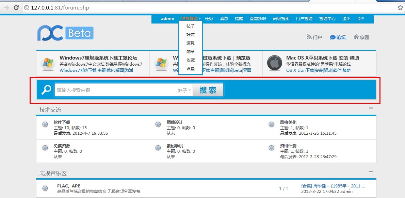This screenshot has width=405, height=198.
Task: Open the 数码手机 forum
Action: coord(175,146)
